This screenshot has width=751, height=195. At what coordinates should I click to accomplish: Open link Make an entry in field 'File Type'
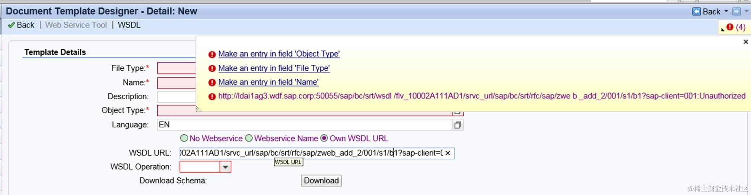[274, 68]
